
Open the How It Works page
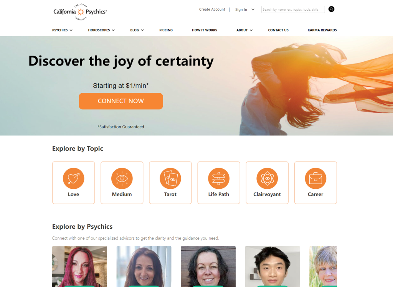point(205,30)
